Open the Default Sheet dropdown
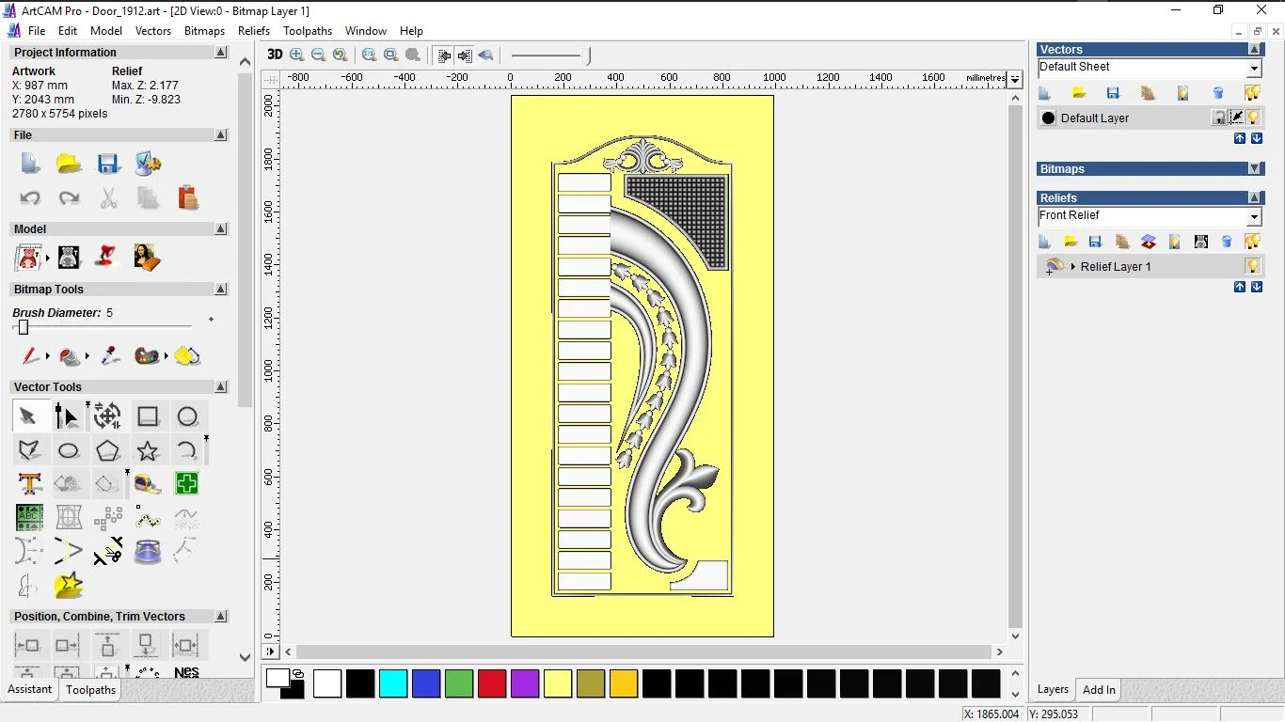Viewport: 1285px width, 722px height. click(x=1254, y=68)
